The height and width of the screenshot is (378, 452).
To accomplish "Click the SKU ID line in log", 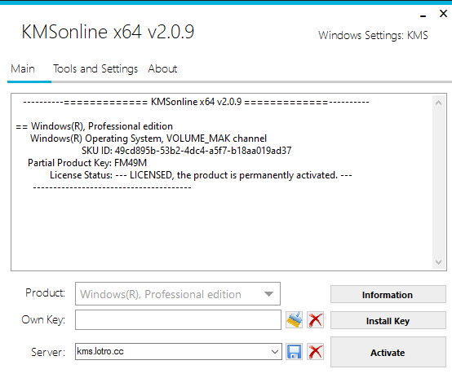I will point(187,151).
